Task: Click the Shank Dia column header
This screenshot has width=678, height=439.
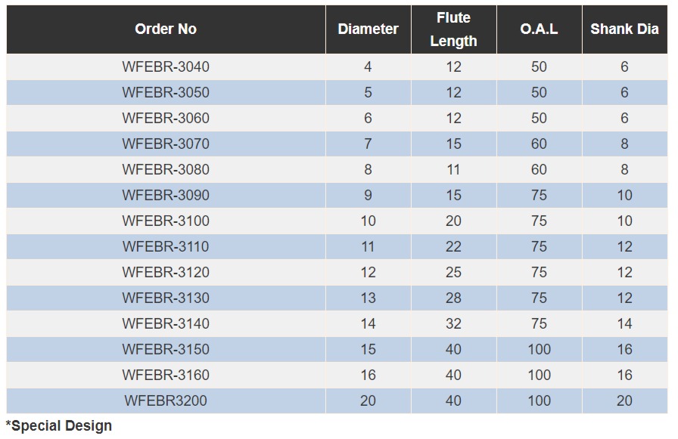Action: click(x=624, y=29)
